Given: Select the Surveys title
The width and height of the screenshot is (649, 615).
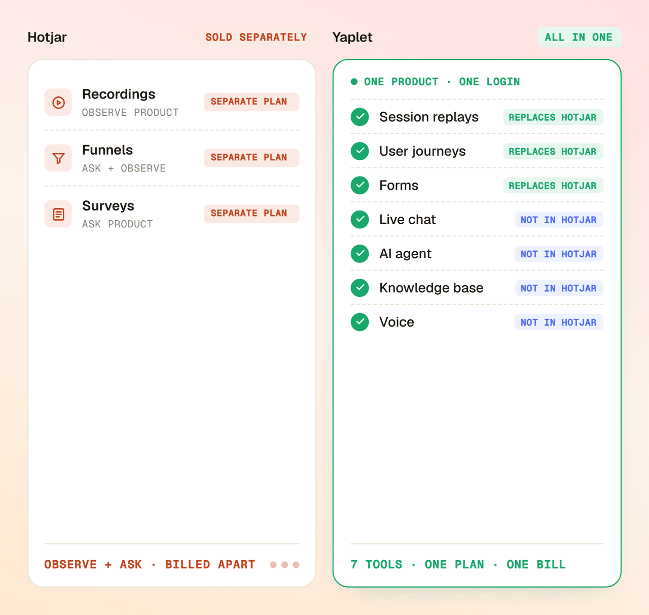Looking at the screenshot, I should pos(108,206).
